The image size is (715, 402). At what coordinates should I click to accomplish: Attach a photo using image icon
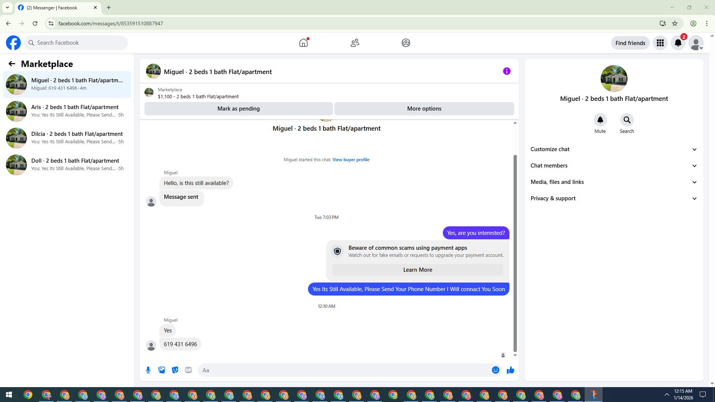coord(162,370)
